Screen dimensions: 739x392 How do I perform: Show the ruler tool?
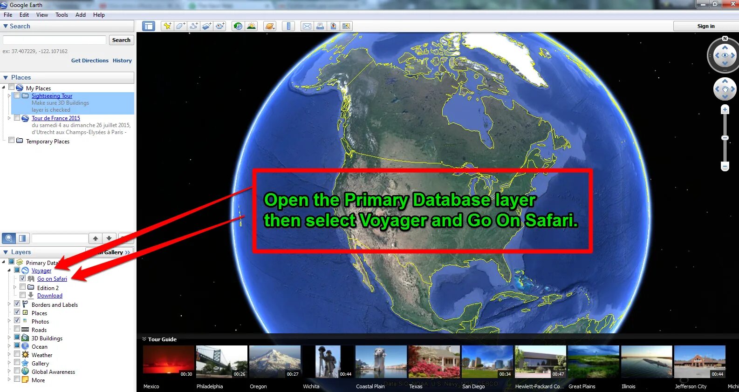tap(288, 26)
